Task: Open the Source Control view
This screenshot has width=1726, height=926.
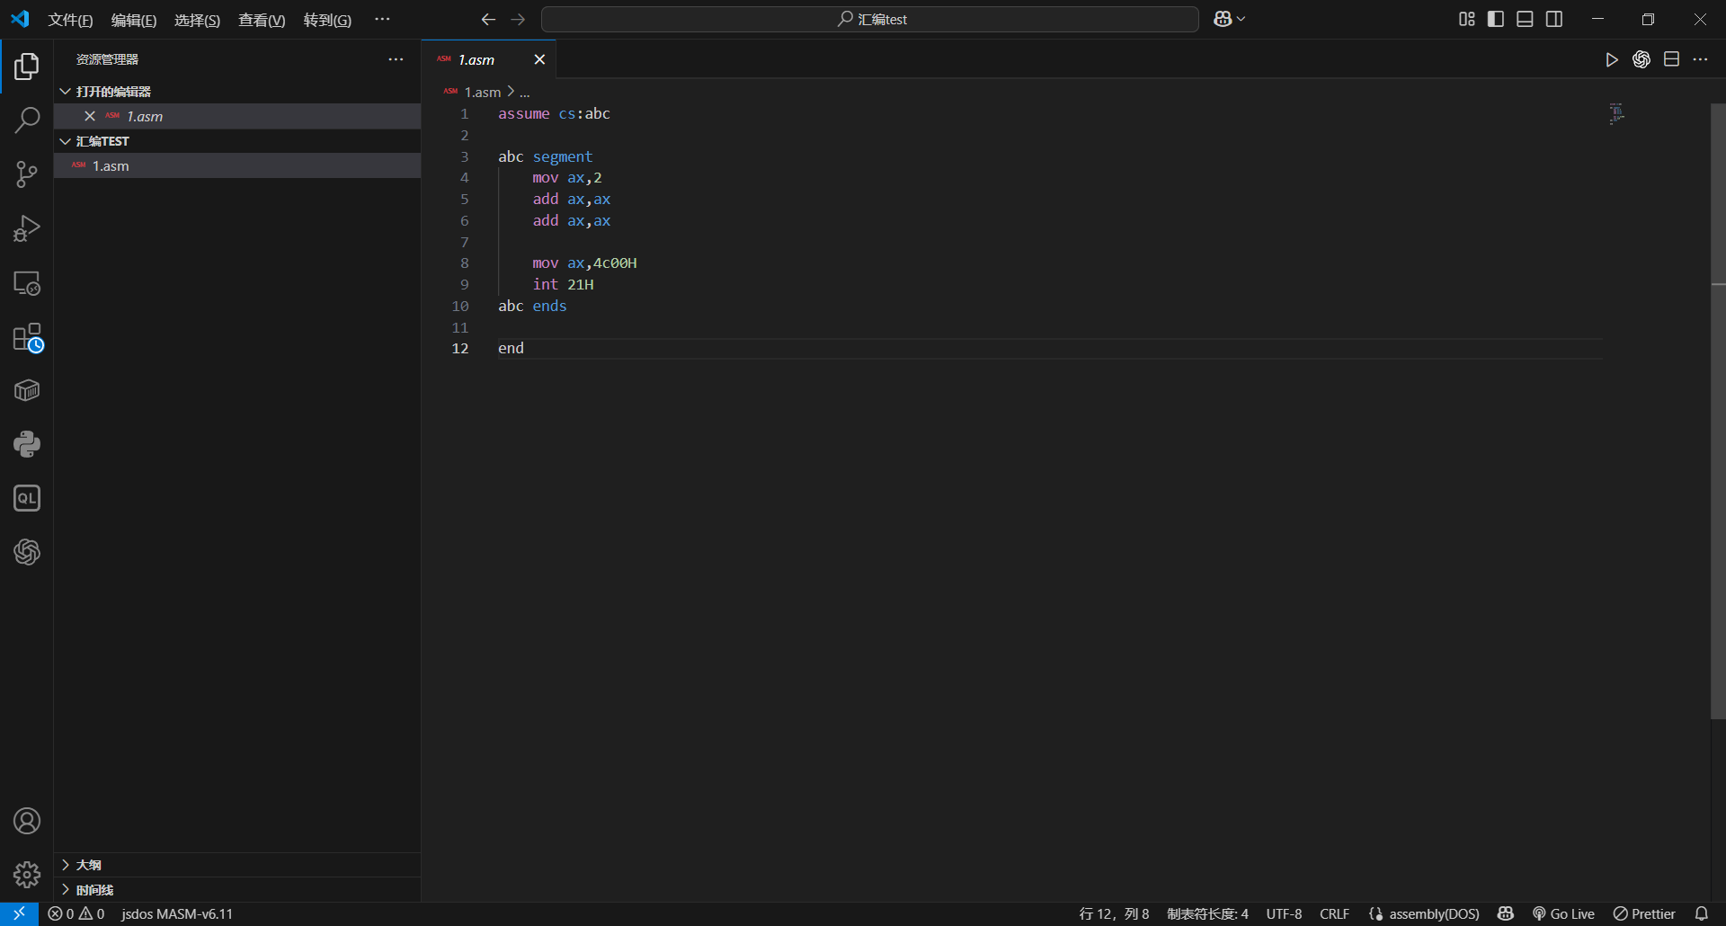Action: [x=27, y=174]
